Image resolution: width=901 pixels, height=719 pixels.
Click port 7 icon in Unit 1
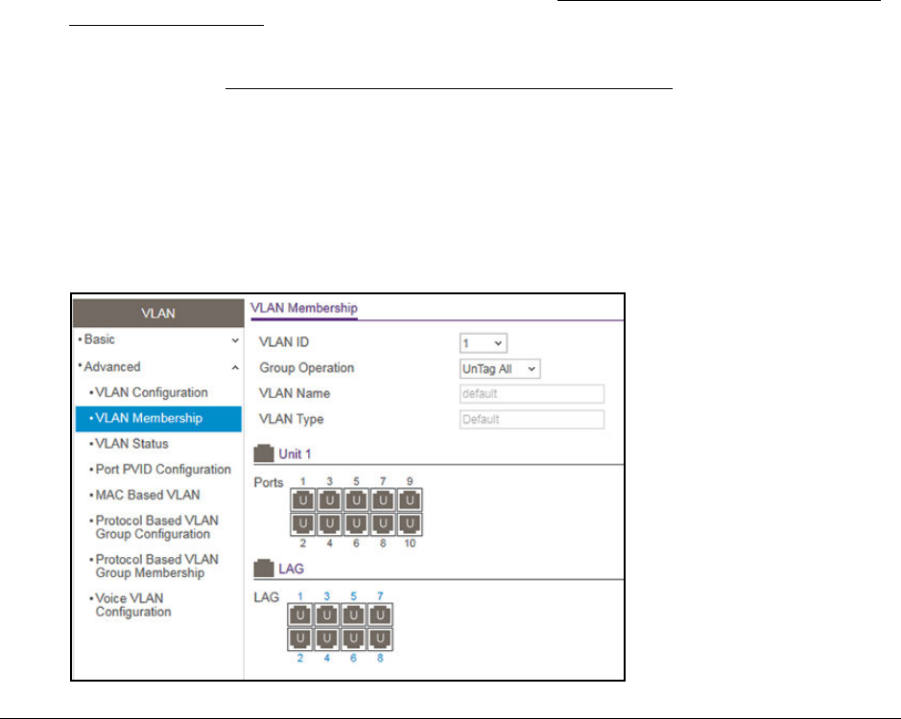383,500
